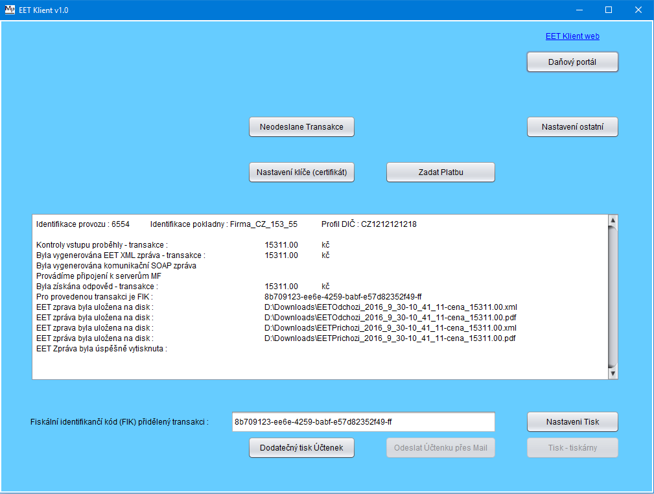Screen dimensions: 654x494
Task: Focus the FIK code input field
Action: point(363,422)
